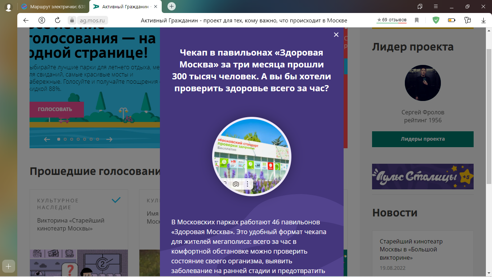Show site security lock info
Viewport: 492px width, 277px height.
coord(72,20)
